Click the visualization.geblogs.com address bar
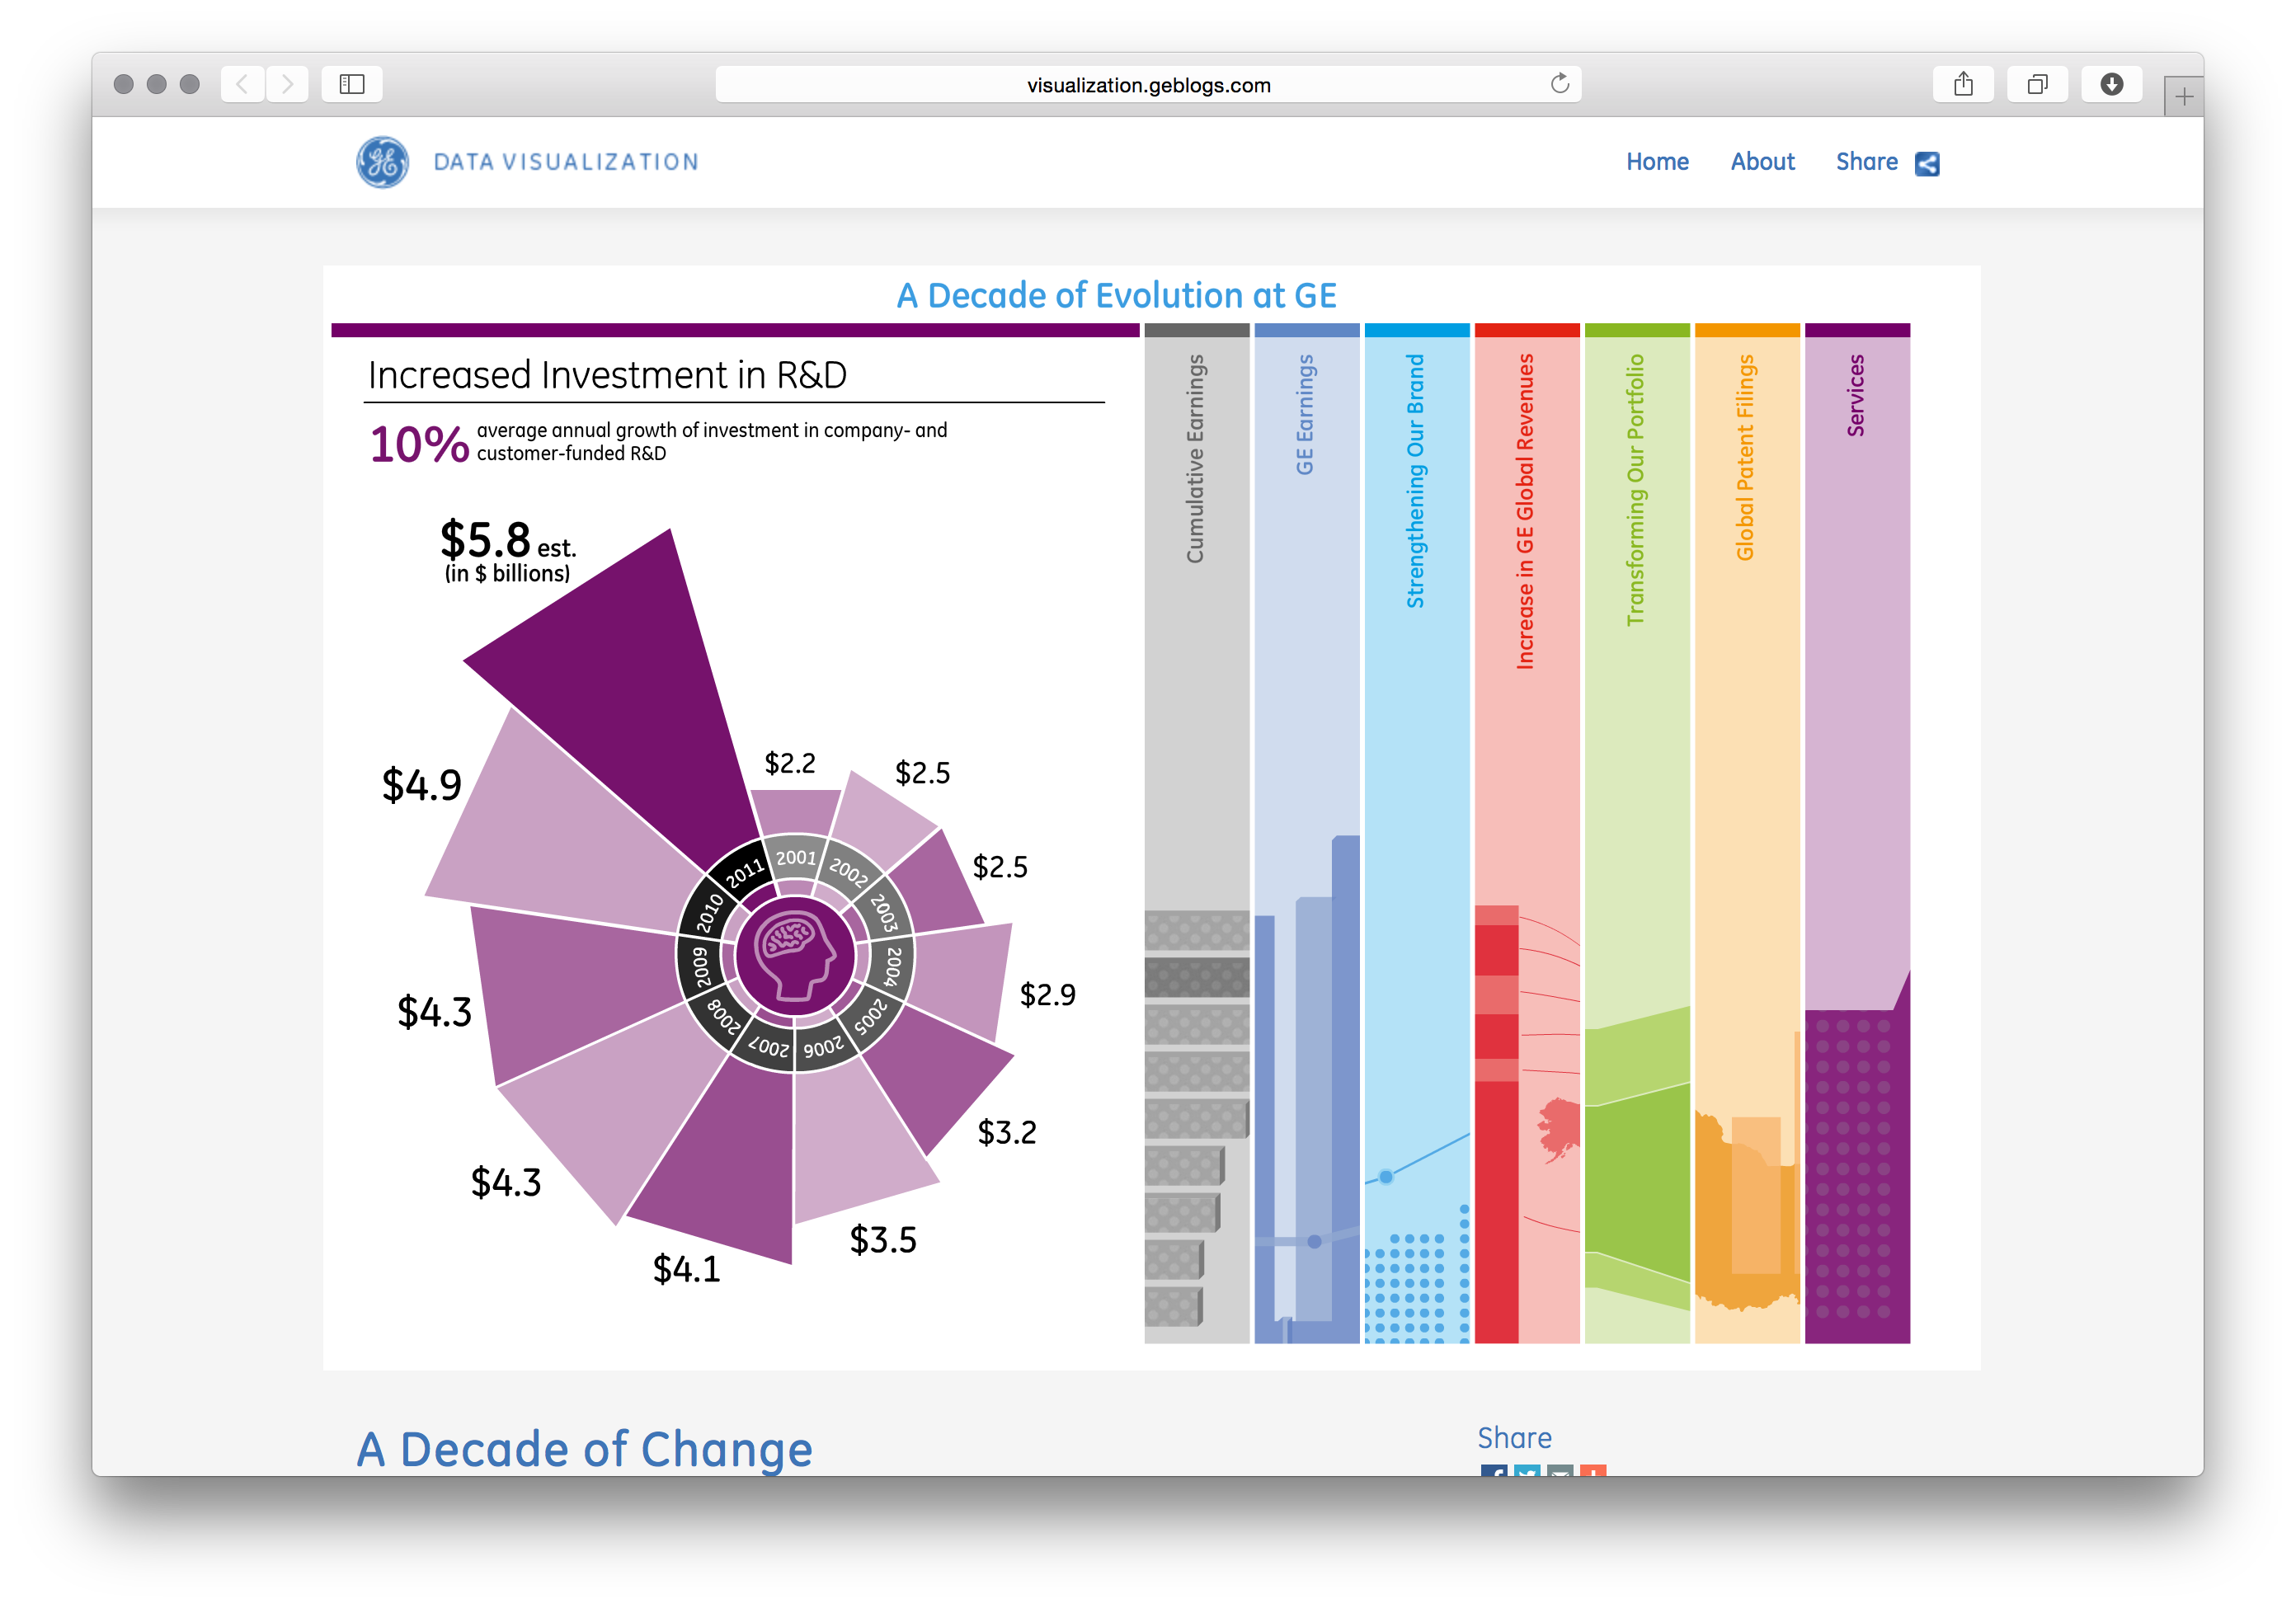 (1147, 85)
